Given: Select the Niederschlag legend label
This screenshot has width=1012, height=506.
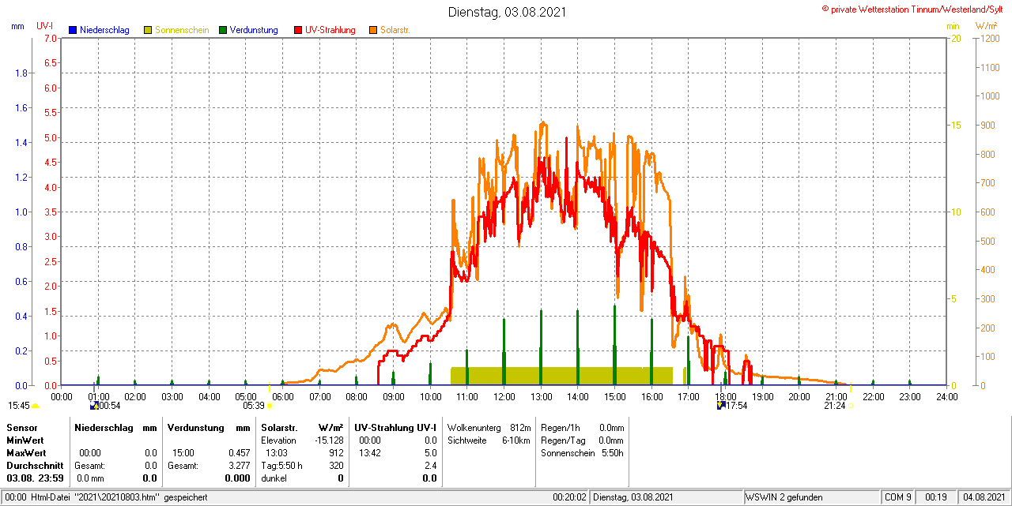Looking at the screenshot, I should (105, 30).
